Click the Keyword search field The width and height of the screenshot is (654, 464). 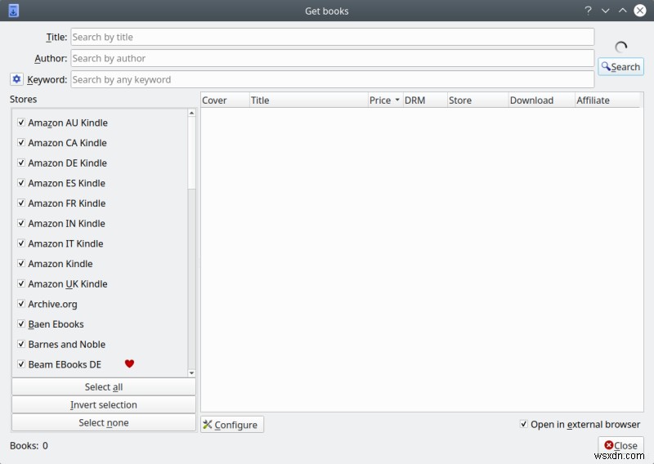coord(333,79)
